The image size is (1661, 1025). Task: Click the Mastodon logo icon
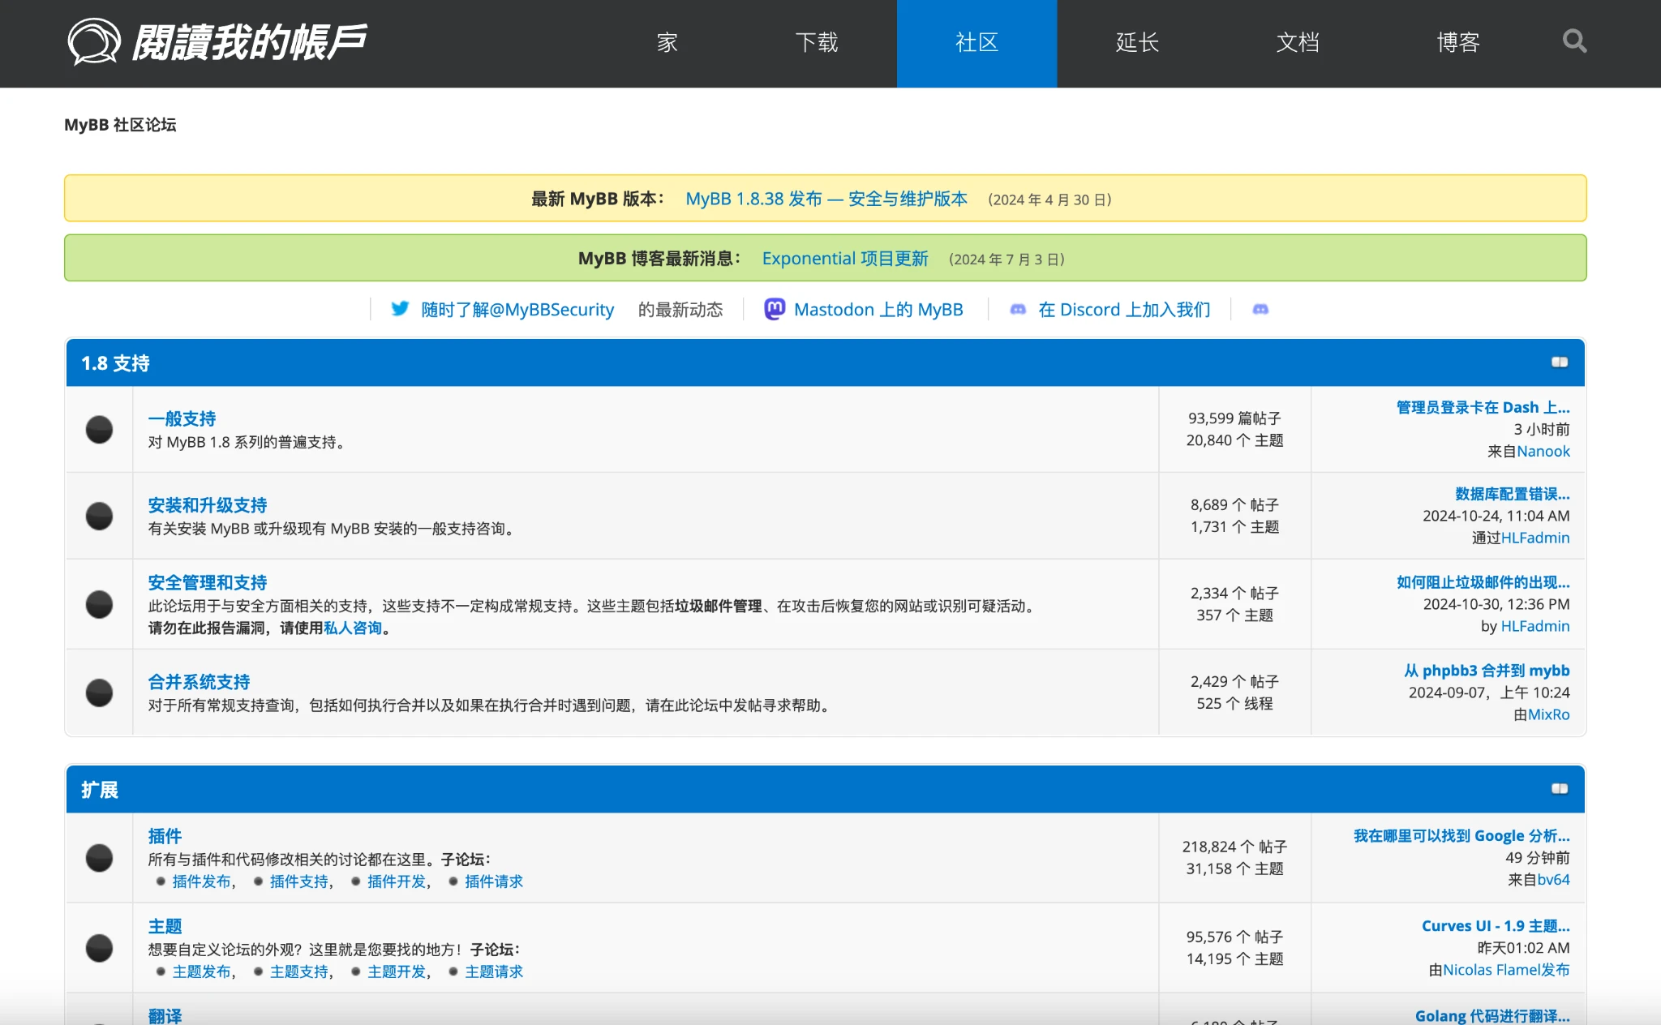pyautogui.click(x=775, y=309)
